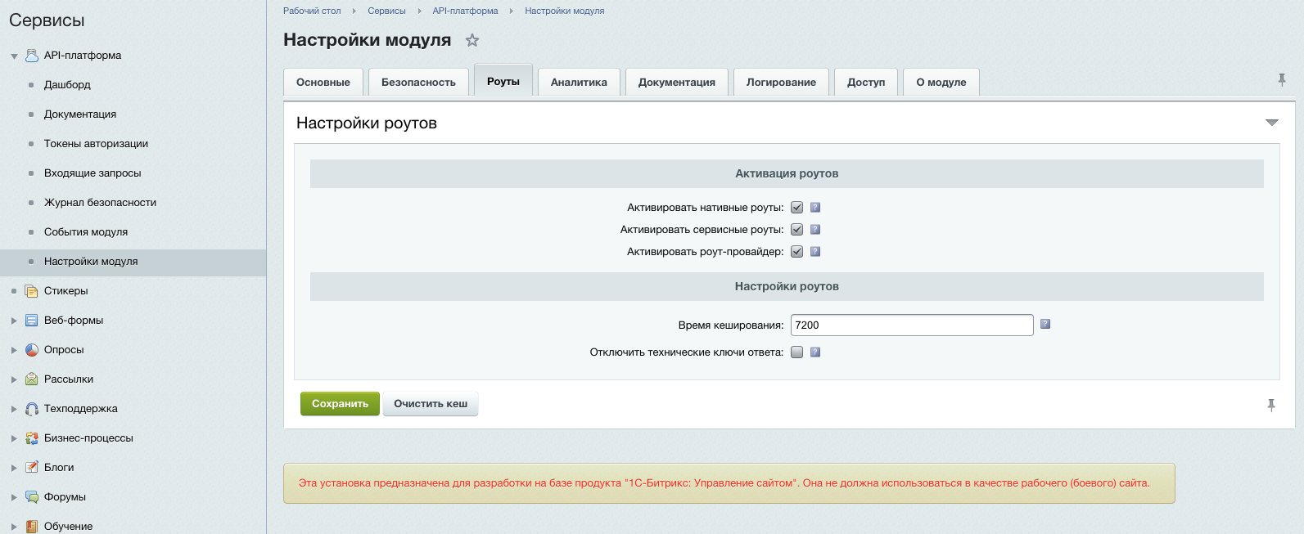Add page to favorites with star icon
This screenshot has height=534, width=1304.
point(472,40)
